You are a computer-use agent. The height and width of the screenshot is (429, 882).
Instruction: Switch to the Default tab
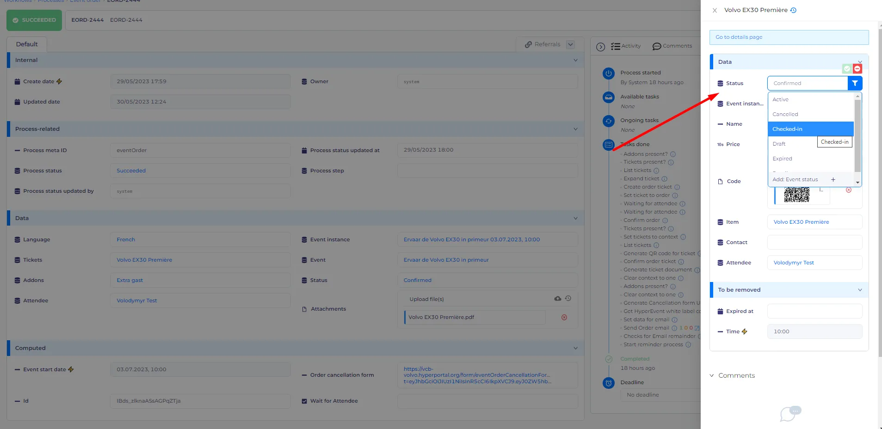tap(27, 44)
